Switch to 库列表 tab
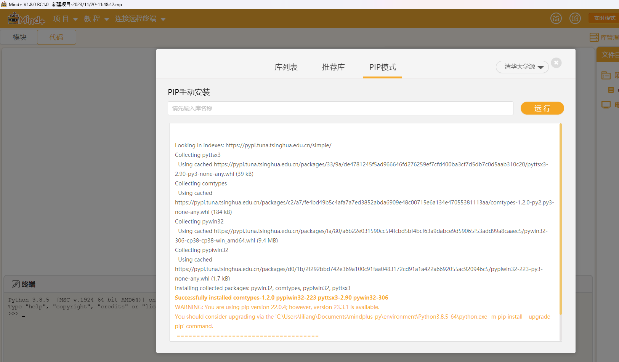The image size is (619, 362). [286, 67]
